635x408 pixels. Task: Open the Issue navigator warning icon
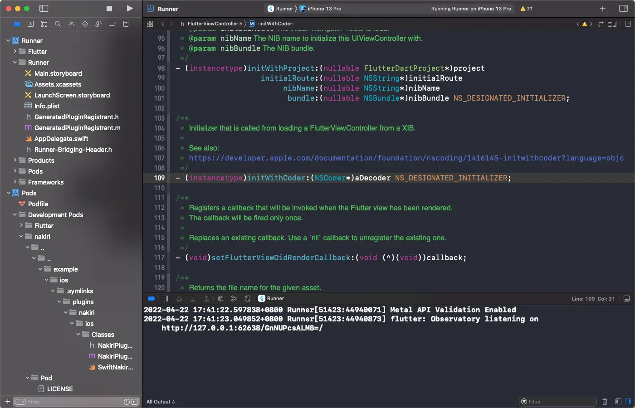[x=71, y=24]
